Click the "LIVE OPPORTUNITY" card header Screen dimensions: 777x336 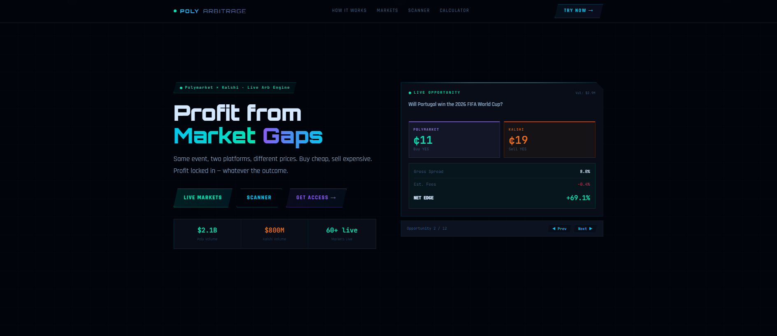pyautogui.click(x=435, y=93)
